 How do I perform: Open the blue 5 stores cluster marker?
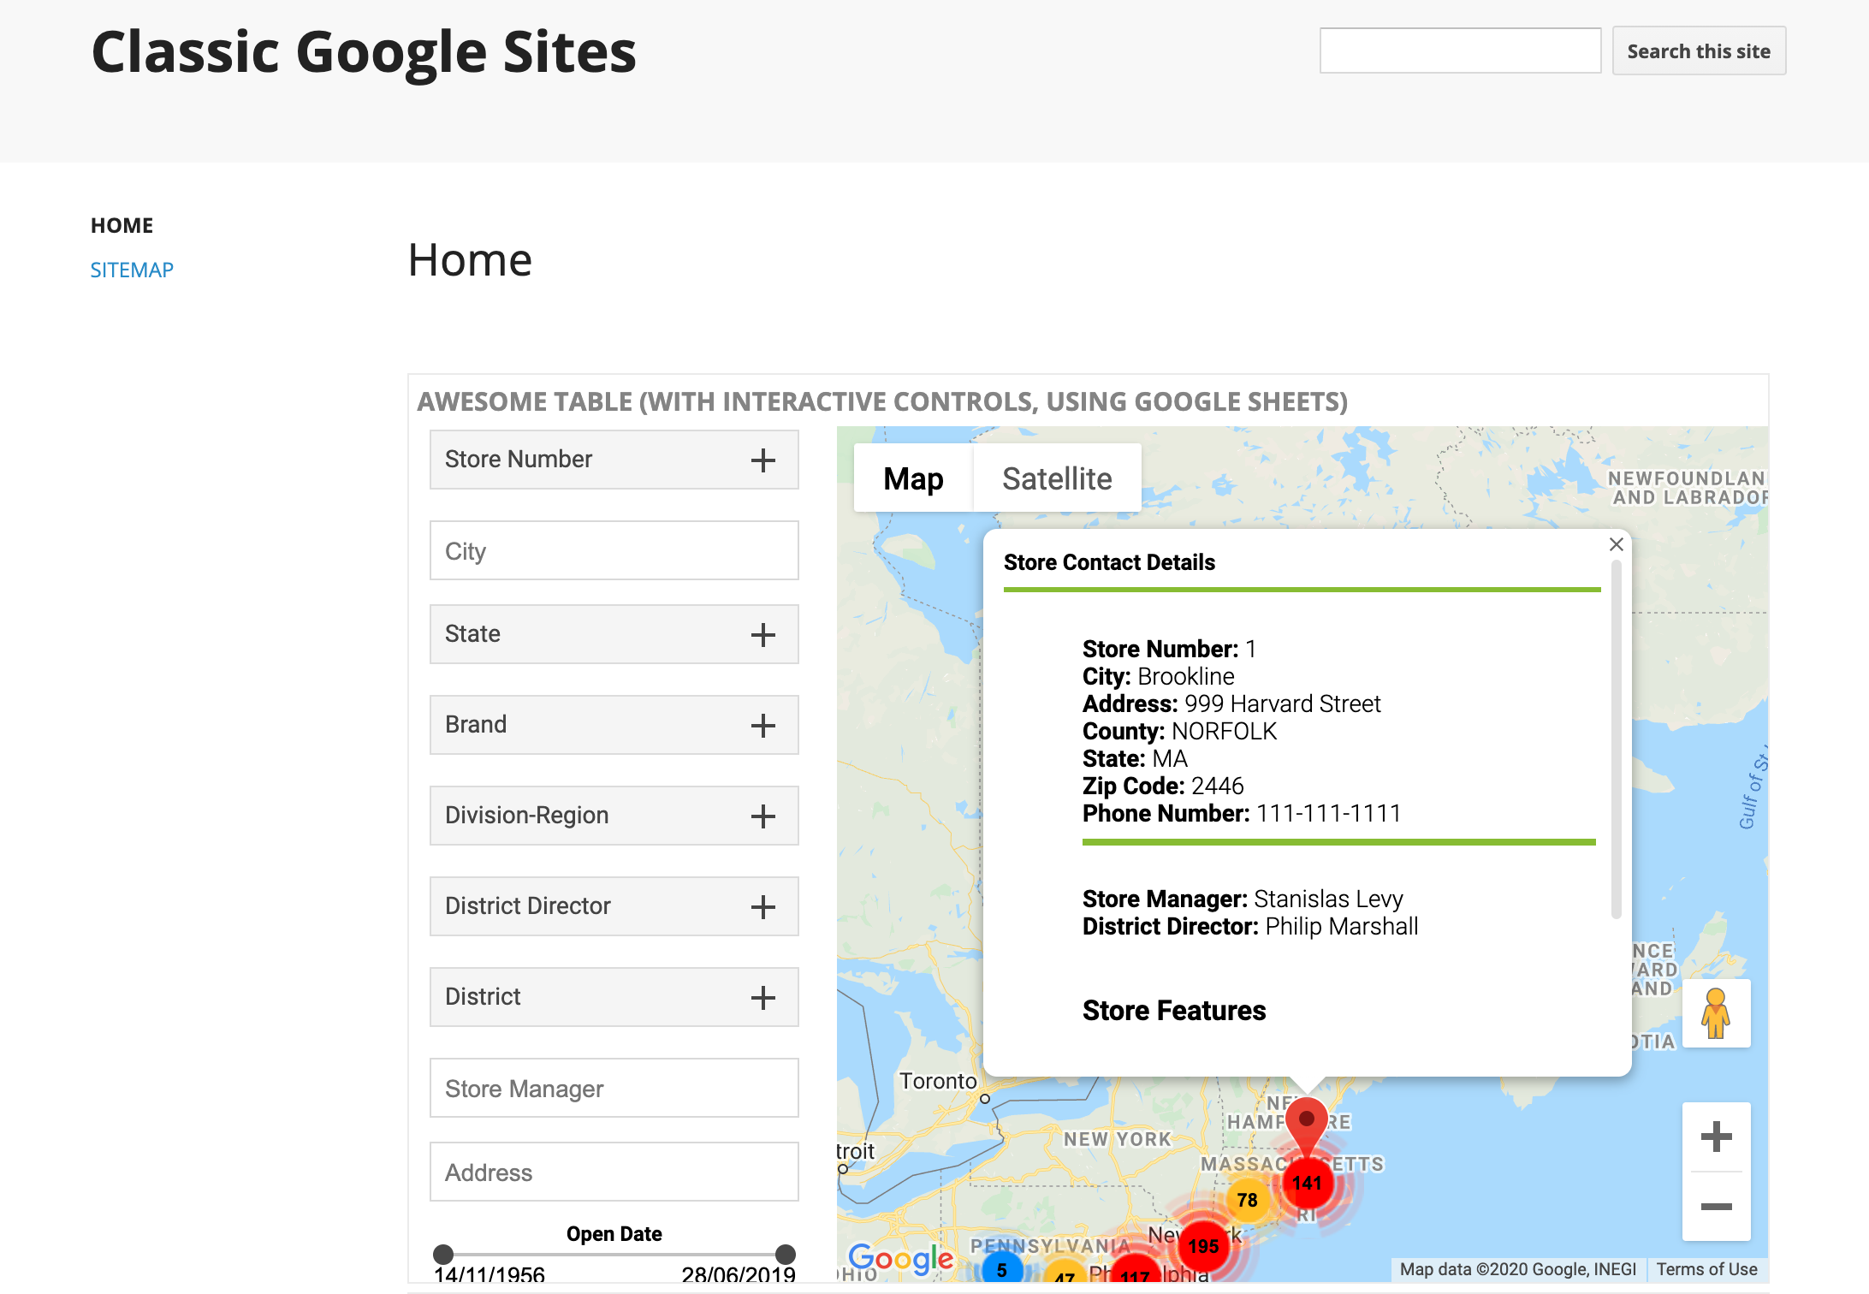pos(1001,1270)
